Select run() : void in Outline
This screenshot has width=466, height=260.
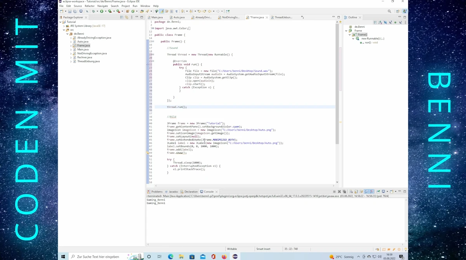tap(371, 43)
